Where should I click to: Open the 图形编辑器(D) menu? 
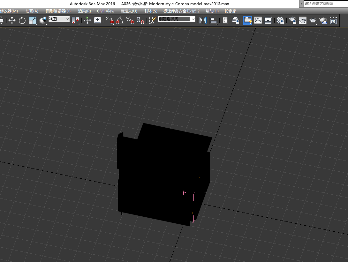pos(58,11)
